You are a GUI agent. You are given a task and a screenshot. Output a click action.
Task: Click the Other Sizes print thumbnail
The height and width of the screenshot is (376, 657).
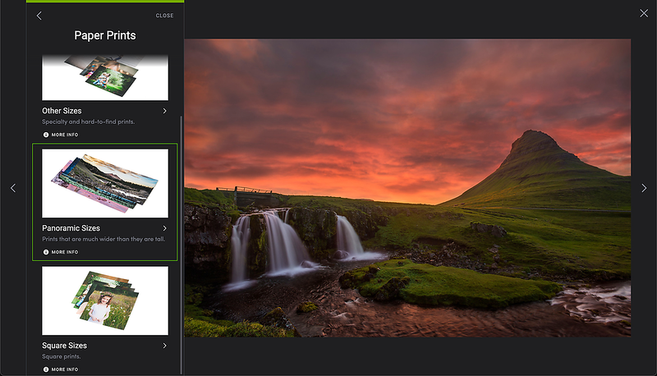click(x=105, y=77)
